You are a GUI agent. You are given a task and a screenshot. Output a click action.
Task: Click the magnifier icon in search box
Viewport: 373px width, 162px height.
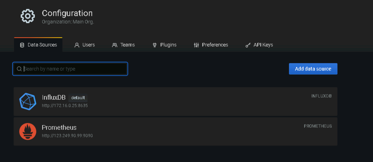tap(19, 69)
